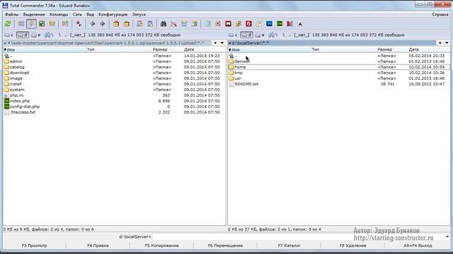
Task: Open left panel directory history dropdown arrow
Action: pos(222,43)
